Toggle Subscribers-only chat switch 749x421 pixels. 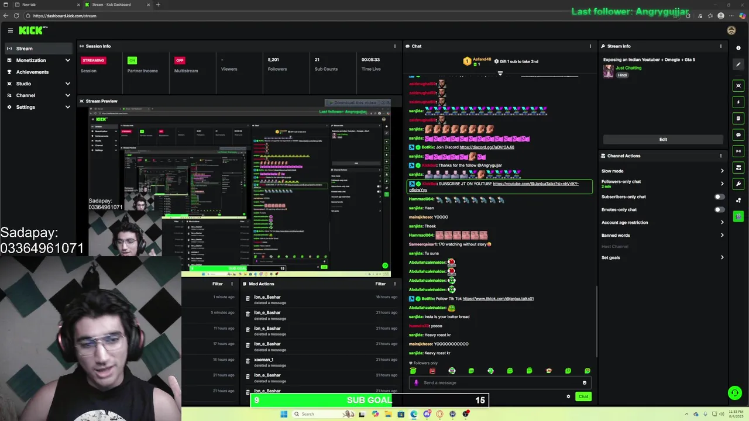click(720, 197)
